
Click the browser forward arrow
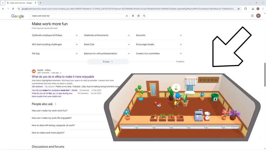click(8, 9)
